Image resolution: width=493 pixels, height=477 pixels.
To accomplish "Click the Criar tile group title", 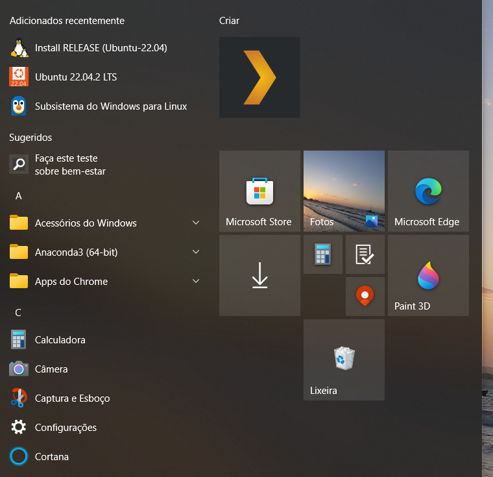I will click(x=229, y=21).
